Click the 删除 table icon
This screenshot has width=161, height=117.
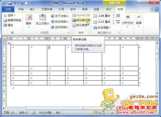tap(29, 17)
